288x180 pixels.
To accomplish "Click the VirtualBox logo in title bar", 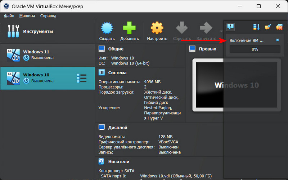I will 6,6.
